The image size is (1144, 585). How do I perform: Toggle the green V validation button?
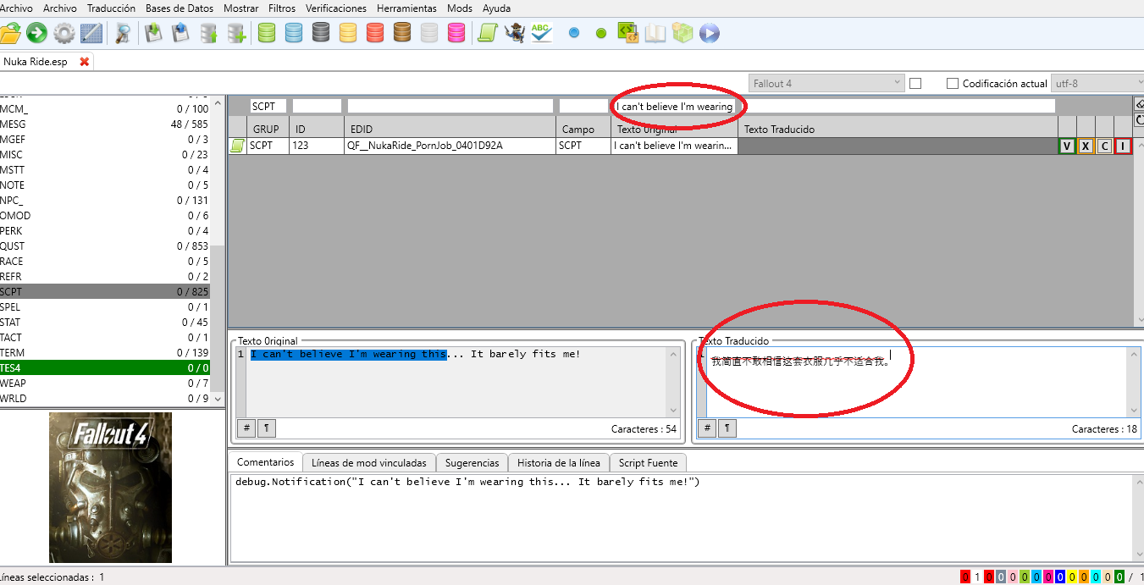(x=1066, y=146)
